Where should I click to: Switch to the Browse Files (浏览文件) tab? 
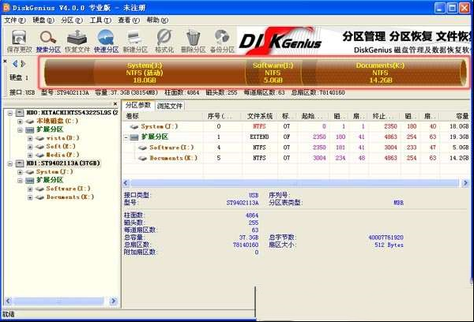(x=170, y=106)
